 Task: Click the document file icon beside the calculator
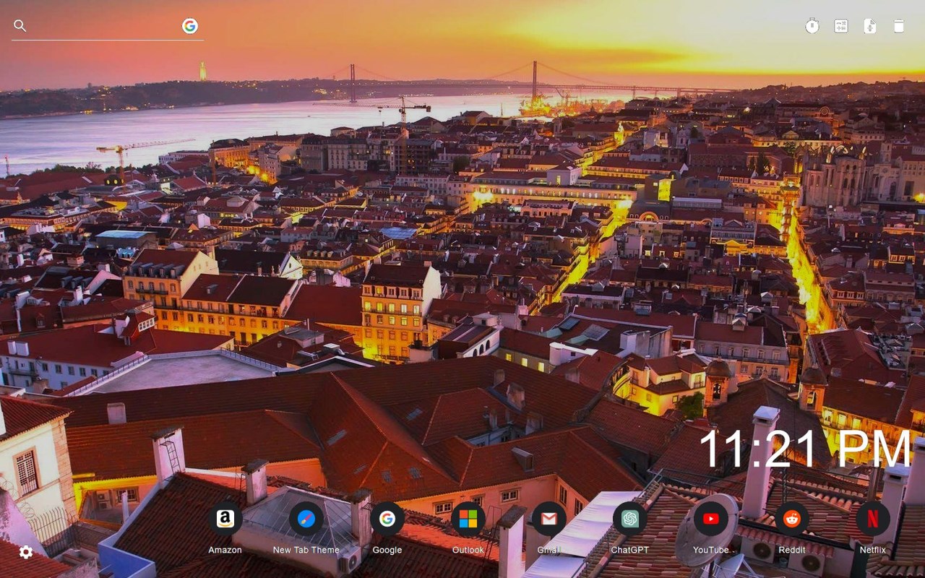click(x=870, y=26)
